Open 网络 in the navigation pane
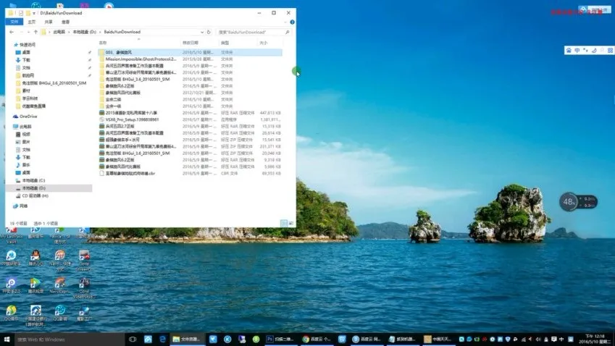Viewport: 615px width, 346px height. click(23, 206)
